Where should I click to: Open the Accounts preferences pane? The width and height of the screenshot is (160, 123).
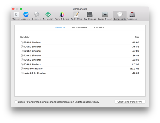pos(26,16)
